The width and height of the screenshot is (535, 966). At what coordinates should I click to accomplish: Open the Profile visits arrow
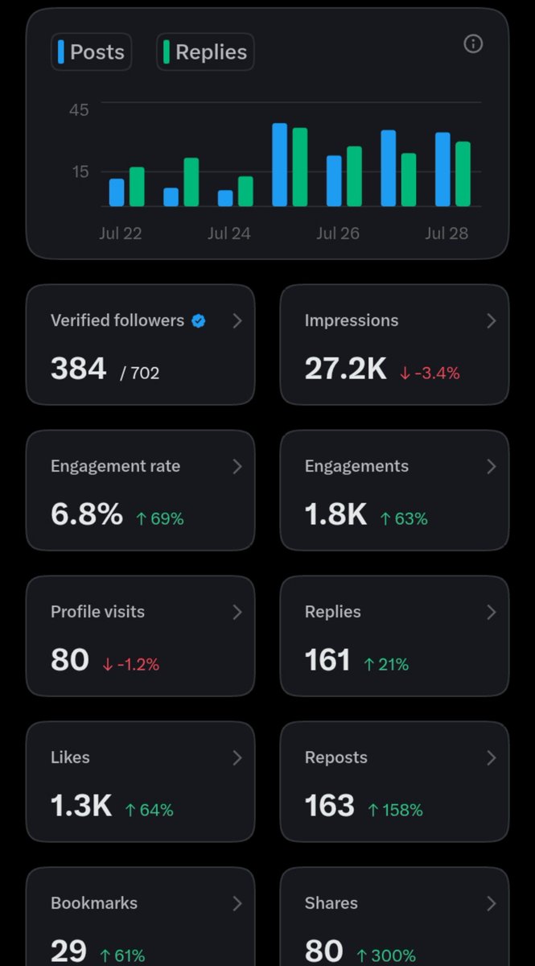point(237,613)
